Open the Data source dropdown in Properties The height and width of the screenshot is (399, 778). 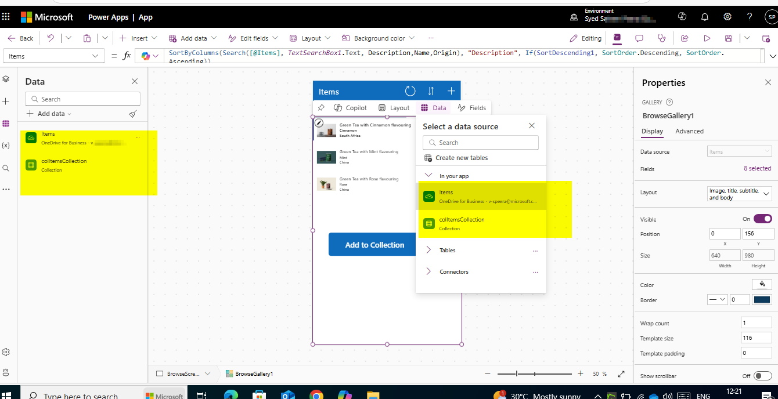(739, 152)
